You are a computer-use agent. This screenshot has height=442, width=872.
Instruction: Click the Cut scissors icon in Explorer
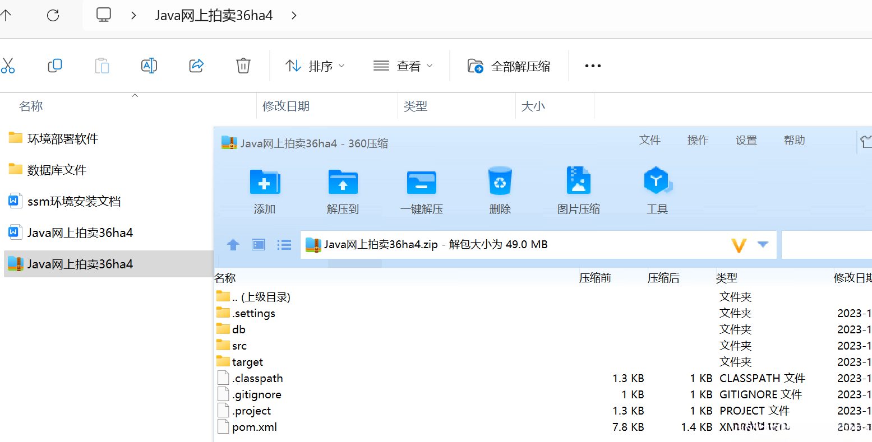pos(7,66)
